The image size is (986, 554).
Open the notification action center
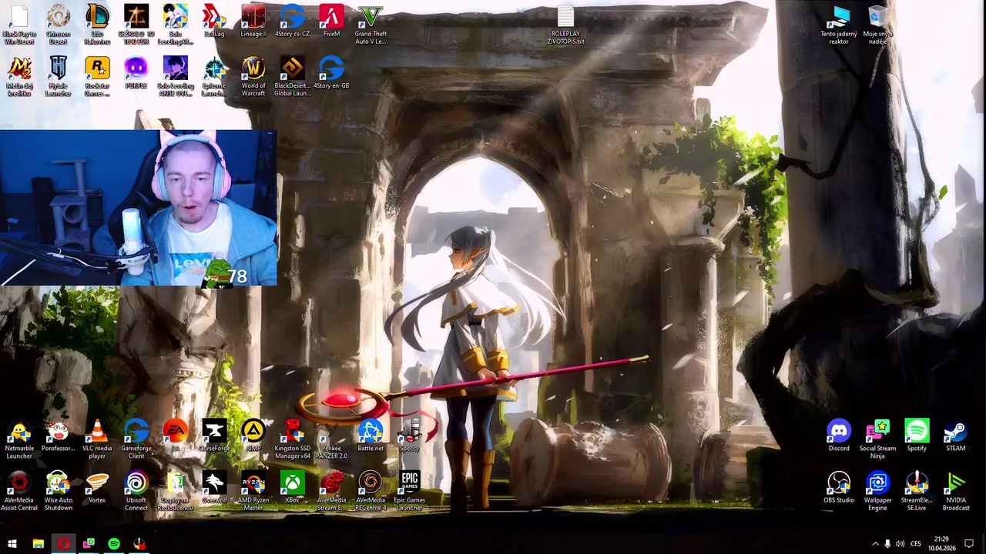(969, 544)
